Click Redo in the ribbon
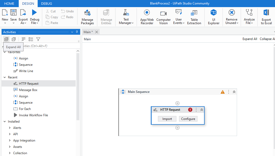The image size is (275, 156). (x=67, y=17)
